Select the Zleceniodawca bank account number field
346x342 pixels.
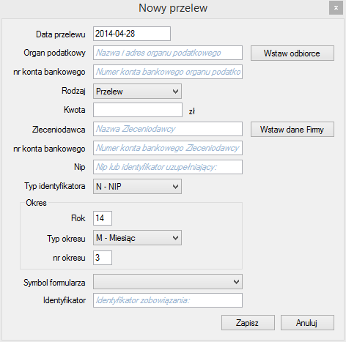[168, 148]
